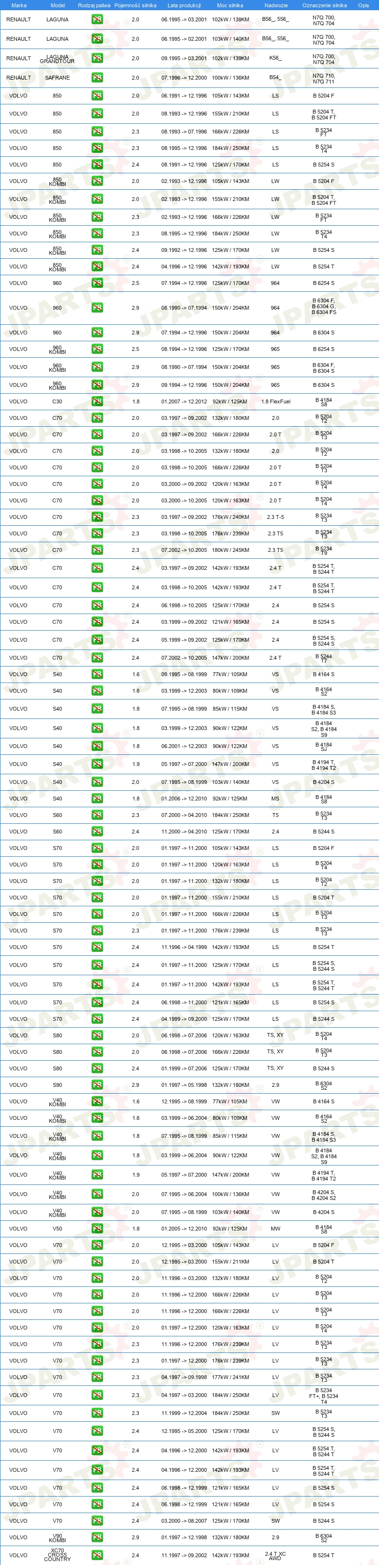Click engine code N7Q 710, N7Q 711
This screenshot has height=1565, width=379.
tap(323, 78)
